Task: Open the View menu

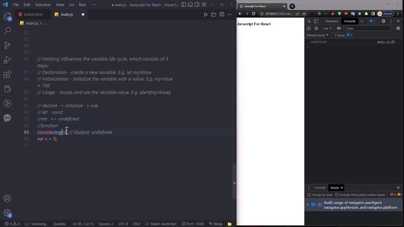Action: click(60, 4)
